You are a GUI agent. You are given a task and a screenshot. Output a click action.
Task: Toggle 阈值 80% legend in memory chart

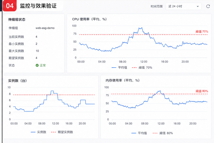pyautogui.click(x=163, y=133)
